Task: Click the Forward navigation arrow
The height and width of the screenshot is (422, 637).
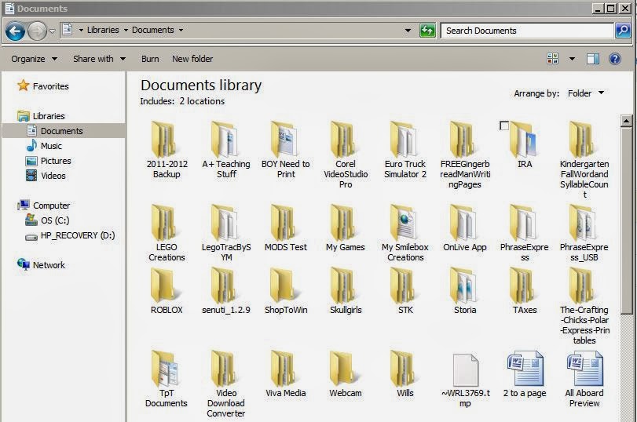Action: 37,31
